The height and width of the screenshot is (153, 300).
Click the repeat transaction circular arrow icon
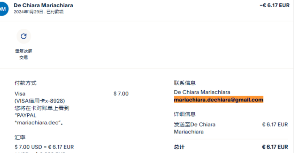[24, 36]
